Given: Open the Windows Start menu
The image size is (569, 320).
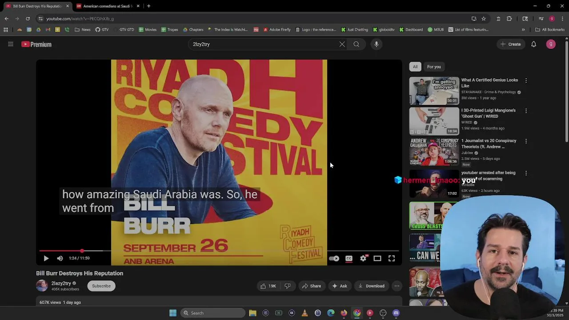Looking at the screenshot, I should (173, 313).
